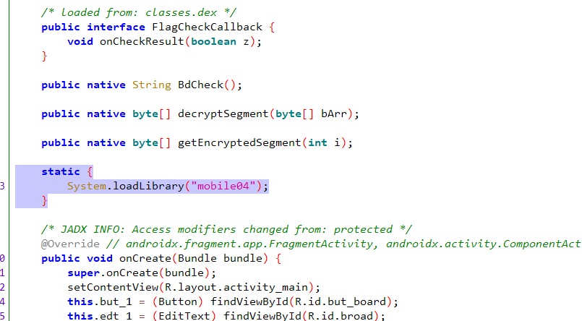Click R.id.but_board resource reference

pos(341,302)
